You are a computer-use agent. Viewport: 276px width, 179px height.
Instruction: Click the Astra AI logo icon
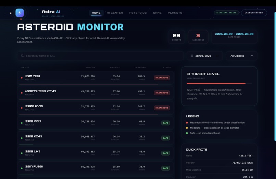pos(20,13)
